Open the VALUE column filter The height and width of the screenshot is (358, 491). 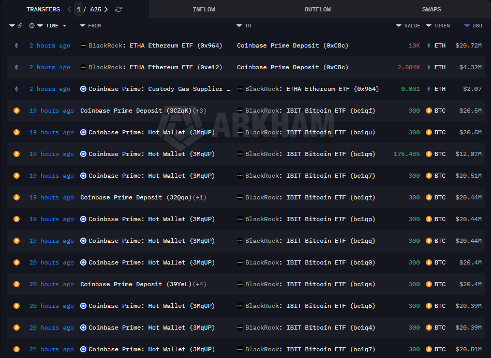[x=398, y=26]
